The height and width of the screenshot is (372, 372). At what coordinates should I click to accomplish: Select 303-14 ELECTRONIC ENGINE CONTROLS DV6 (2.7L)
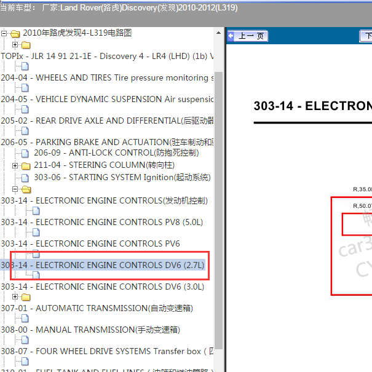(x=103, y=265)
